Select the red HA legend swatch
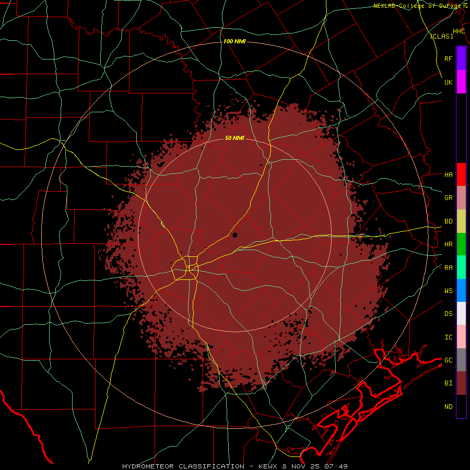Viewport: 470px width, 470px height. coord(461,174)
